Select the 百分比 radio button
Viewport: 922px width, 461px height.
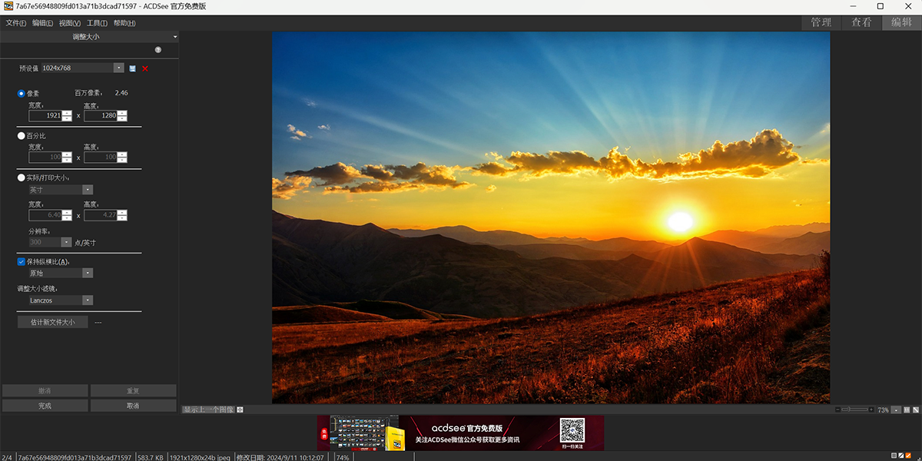coord(22,135)
